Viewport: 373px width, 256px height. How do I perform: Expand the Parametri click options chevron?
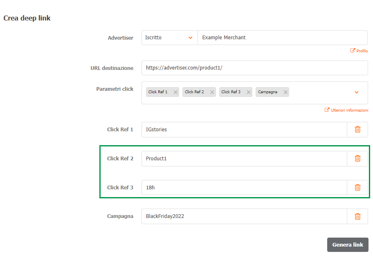[x=356, y=92]
